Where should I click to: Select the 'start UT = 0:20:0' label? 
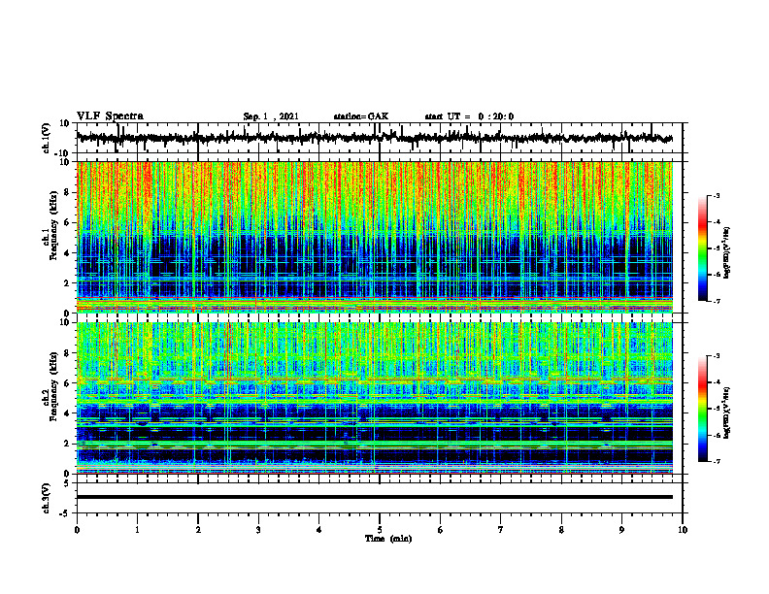point(469,116)
